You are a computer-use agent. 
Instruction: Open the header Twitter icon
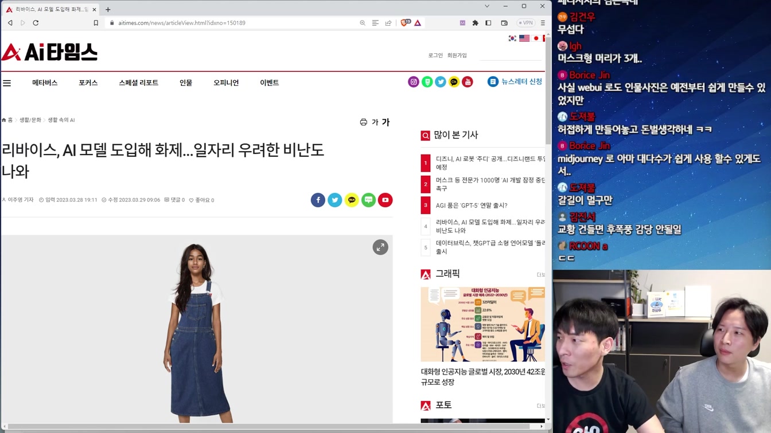point(441,82)
